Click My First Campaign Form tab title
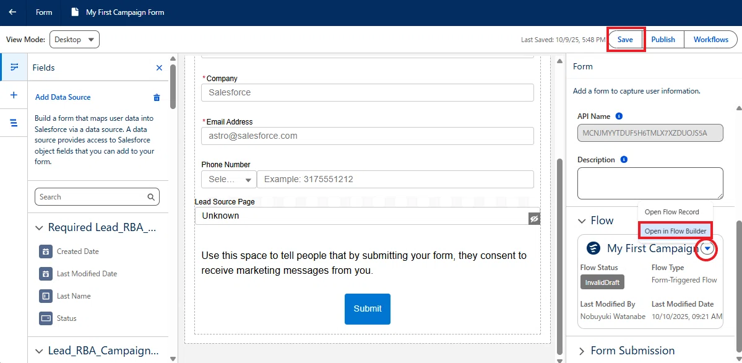 [125, 12]
